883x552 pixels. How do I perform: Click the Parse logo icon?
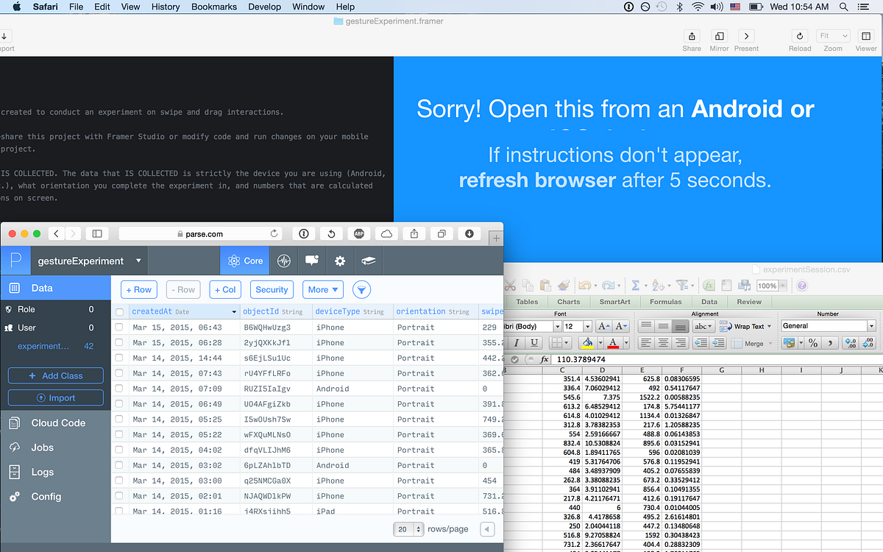point(15,261)
